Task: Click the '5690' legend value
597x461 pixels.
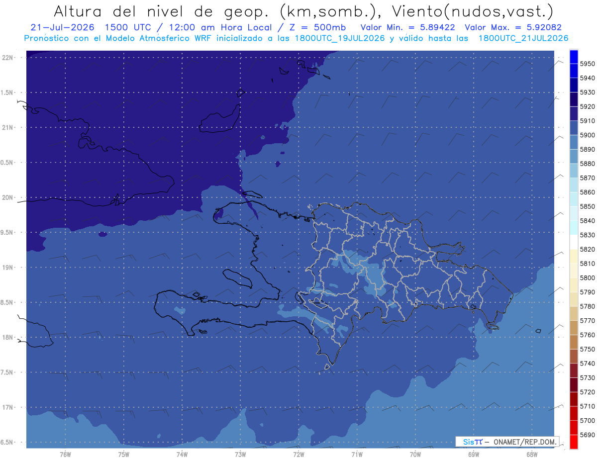Action: tap(587, 435)
